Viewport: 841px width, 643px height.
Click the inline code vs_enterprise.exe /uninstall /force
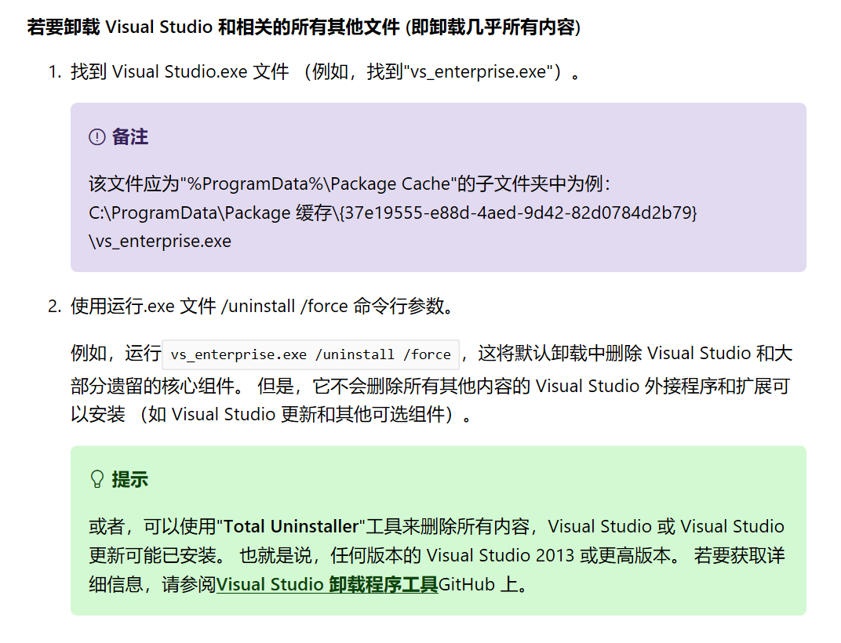coord(311,354)
